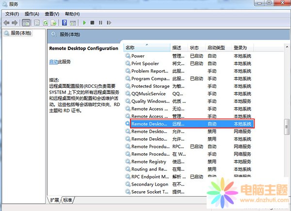Start the service with green play icon
Viewport: 291px width, 211px height.
[x=84, y=23]
